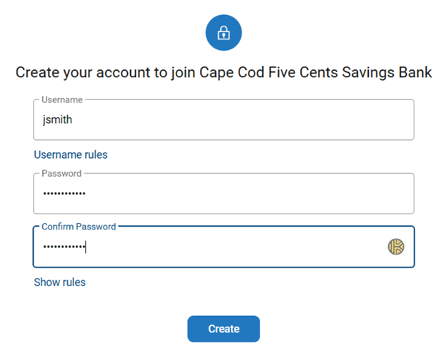This screenshot has height=361, width=446.
Task: Click empty space right of 'jsmith'
Action: tap(250, 120)
